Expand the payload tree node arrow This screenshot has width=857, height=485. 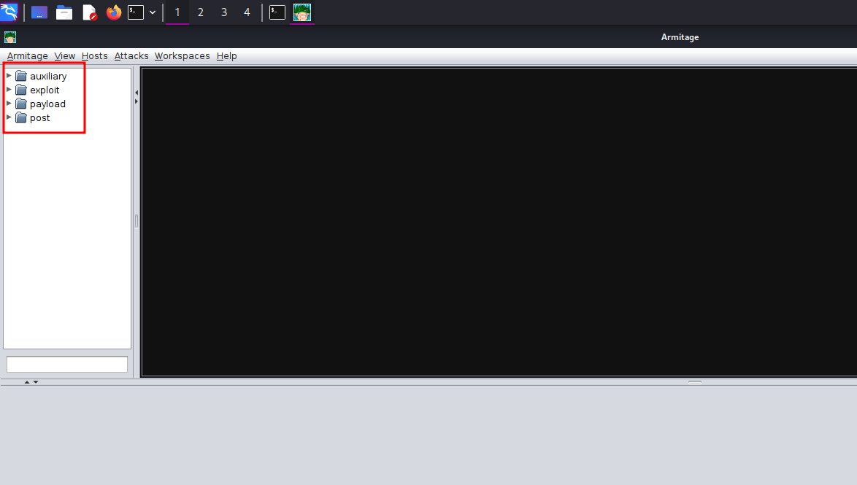coord(9,104)
